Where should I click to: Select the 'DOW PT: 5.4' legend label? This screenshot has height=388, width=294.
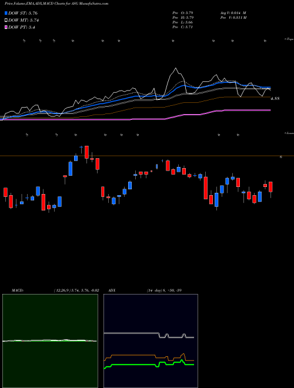pos(21,28)
